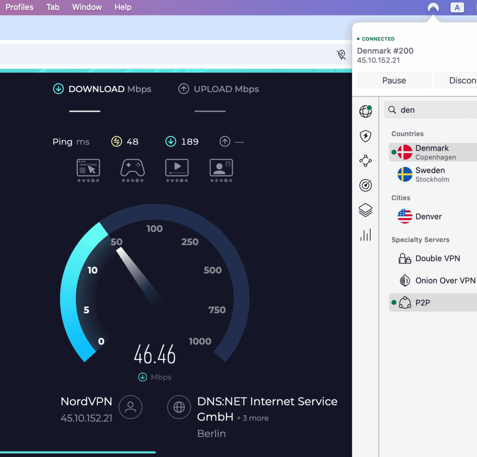Image resolution: width=477 pixels, height=457 pixels.
Task: Switch to the DOWNLOAD Mbps tab
Action: point(102,89)
